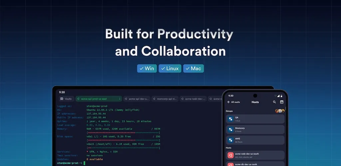Toggle the Win platform checkmark badge

pos(147,68)
